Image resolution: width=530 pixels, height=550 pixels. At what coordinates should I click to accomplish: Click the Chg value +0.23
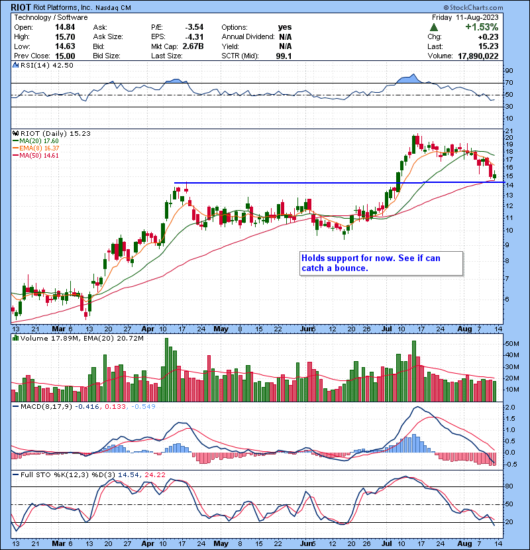point(488,36)
